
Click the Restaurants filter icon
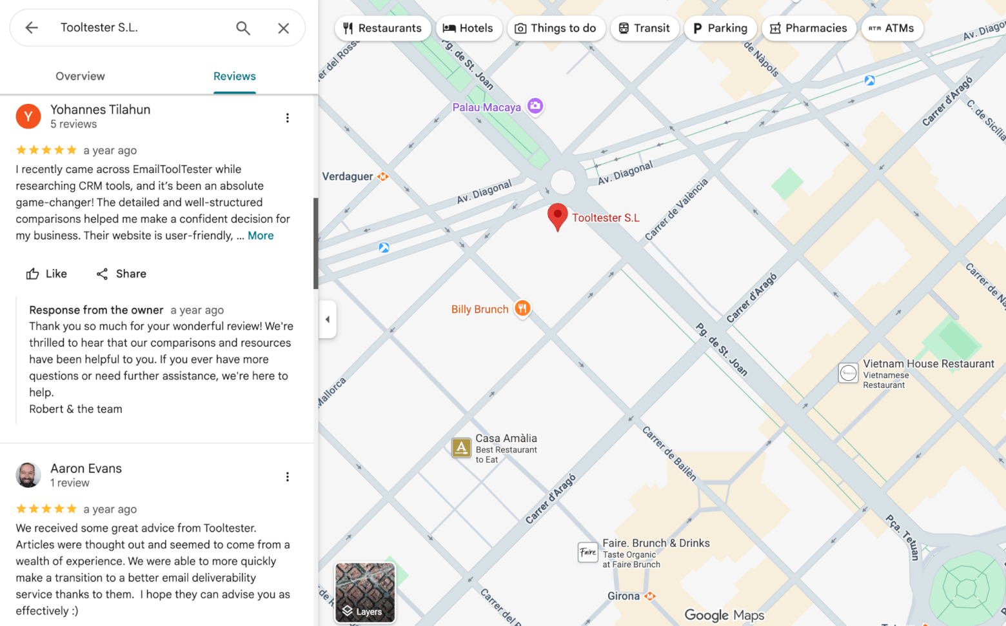click(x=348, y=28)
